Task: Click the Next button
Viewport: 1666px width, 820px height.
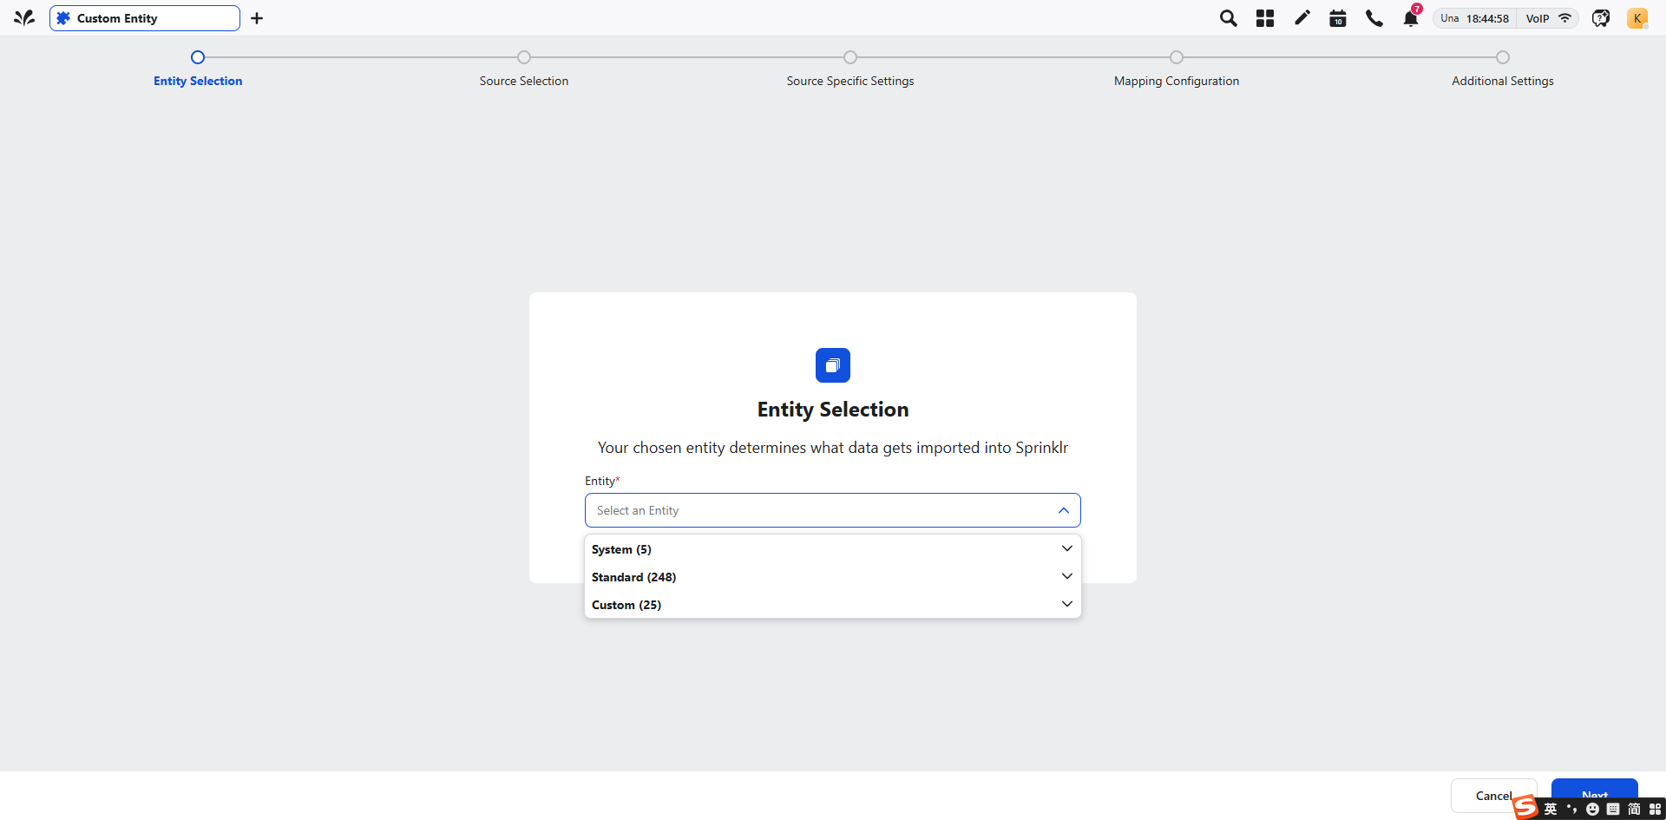Action: tap(1595, 796)
